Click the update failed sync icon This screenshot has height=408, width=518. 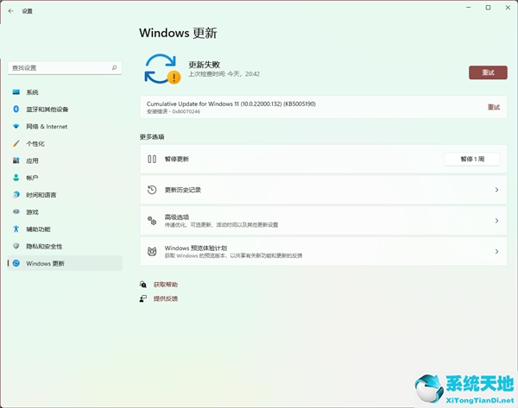161,69
